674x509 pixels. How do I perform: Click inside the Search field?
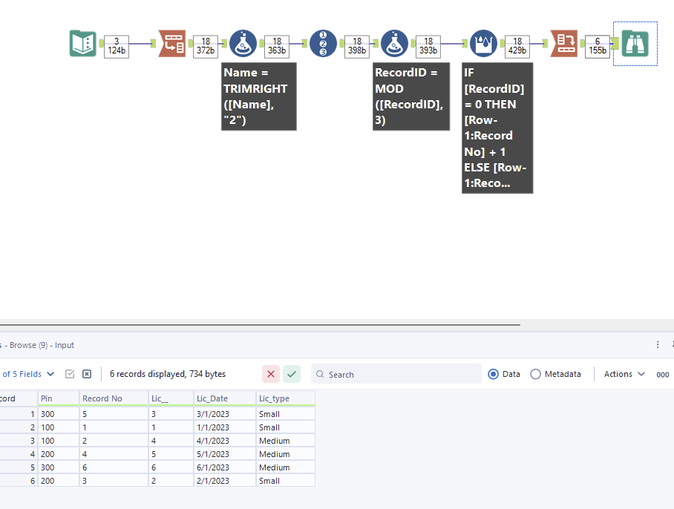pos(393,374)
